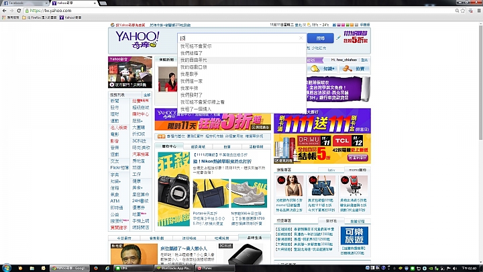Screen dimensions: 483x272
Task: Pick the green theme color swatch
Action: point(347,25)
